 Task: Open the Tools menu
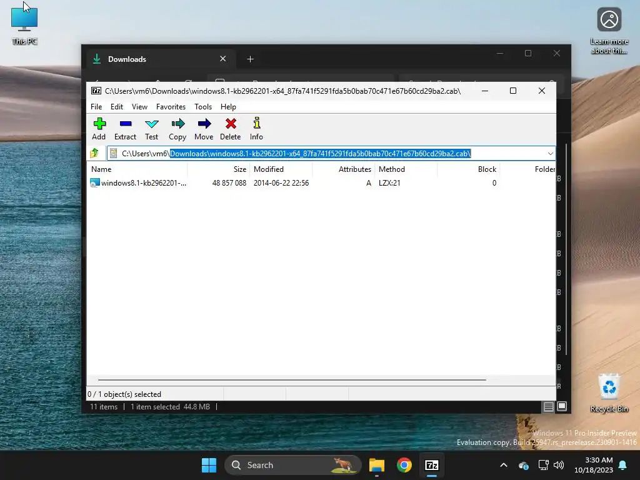pos(203,106)
